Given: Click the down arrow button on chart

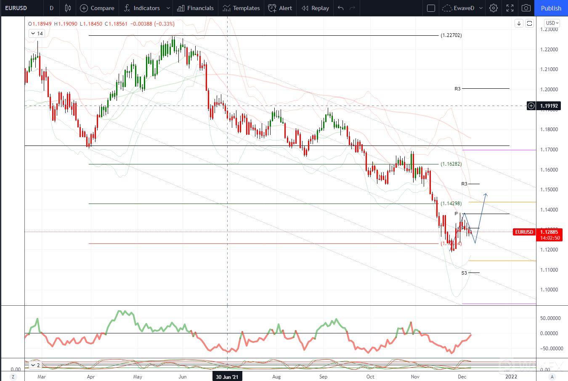Looking at the screenshot, I should point(519,24).
